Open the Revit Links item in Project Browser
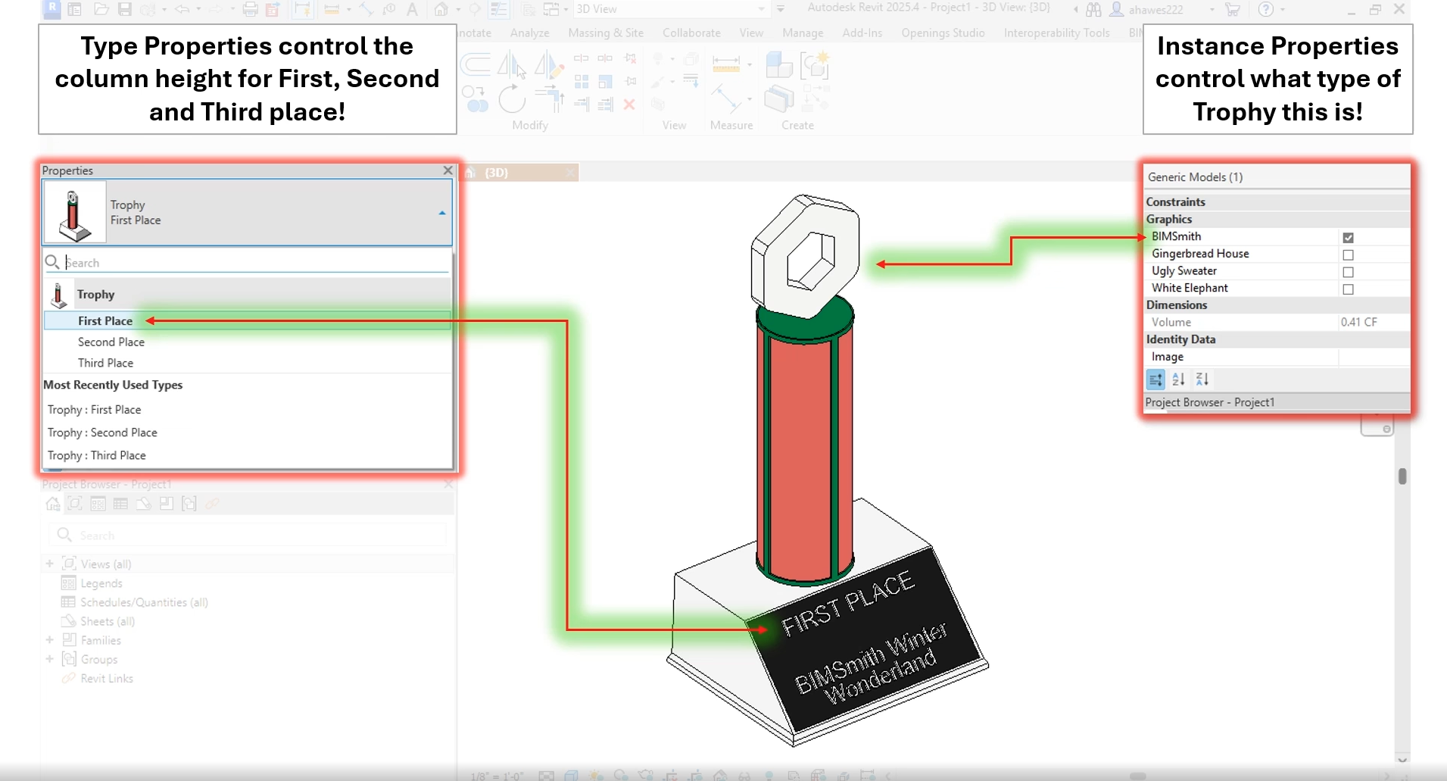This screenshot has width=1447, height=781. [x=107, y=679]
